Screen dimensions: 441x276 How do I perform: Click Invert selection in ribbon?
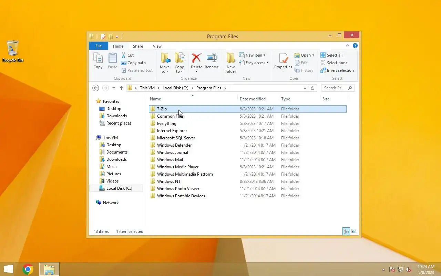coord(337,70)
